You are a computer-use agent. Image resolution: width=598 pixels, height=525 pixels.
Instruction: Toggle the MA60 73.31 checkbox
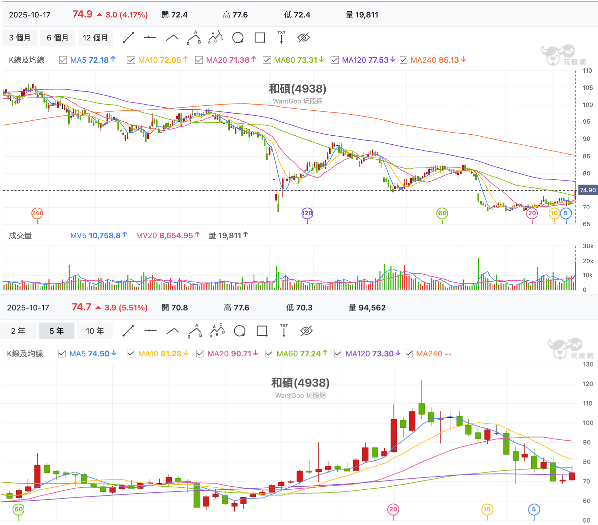[x=267, y=60]
